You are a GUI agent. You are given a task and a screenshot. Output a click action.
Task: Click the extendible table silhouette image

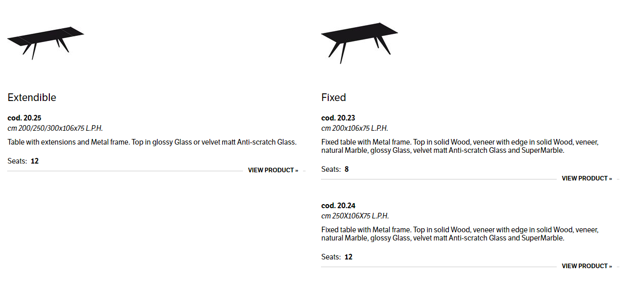(x=45, y=41)
